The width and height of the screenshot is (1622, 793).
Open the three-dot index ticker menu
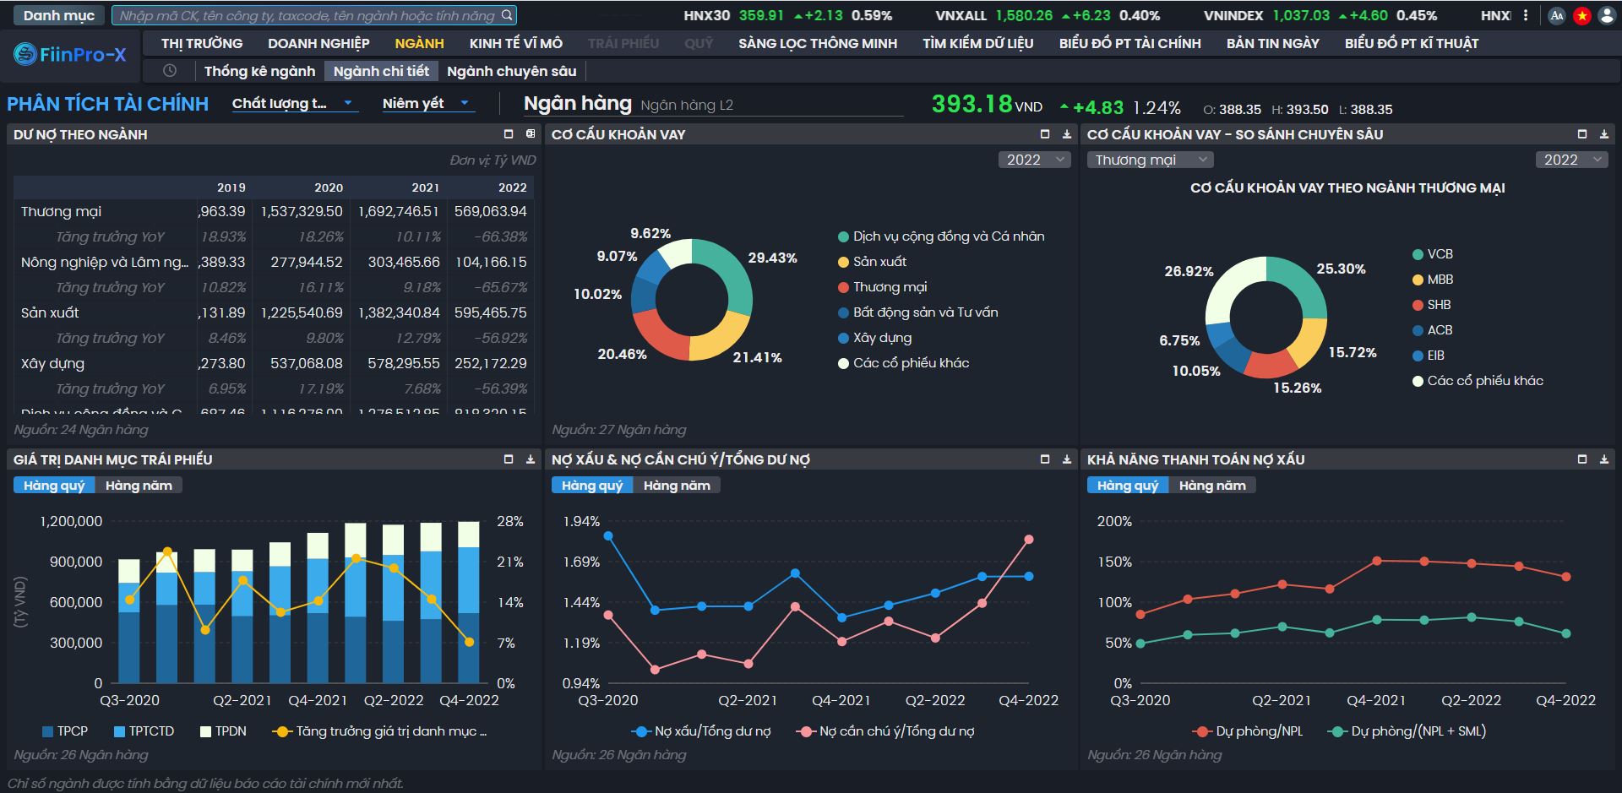pyautogui.click(x=1526, y=15)
